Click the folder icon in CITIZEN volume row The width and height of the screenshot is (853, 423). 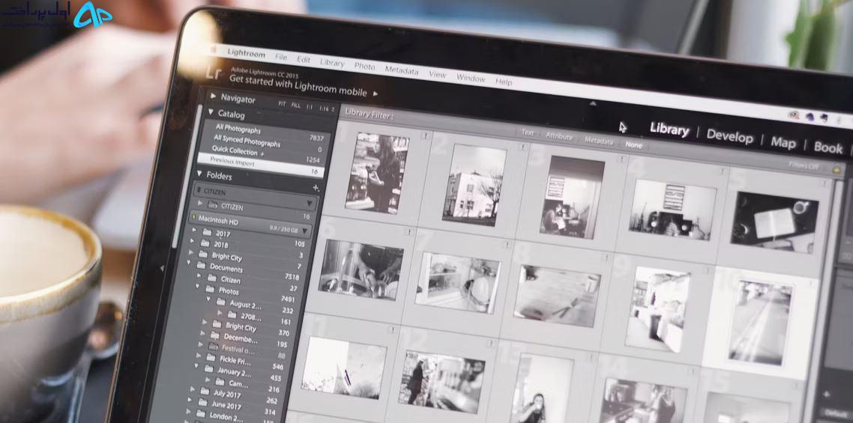click(x=212, y=205)
